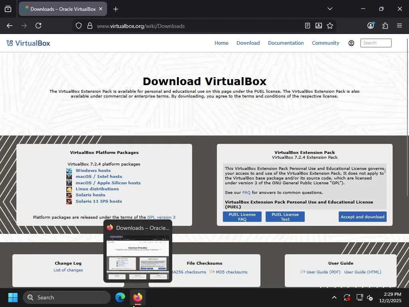Open the Firefox account icon

coord(371,26)
